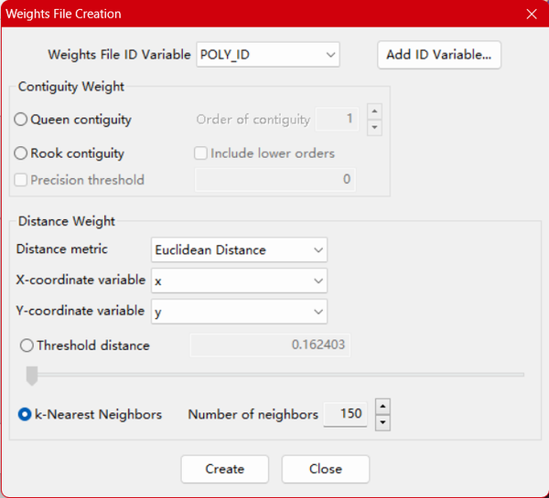Click the Close button at bottom
549x498 pixels.
tap(325, 469)
